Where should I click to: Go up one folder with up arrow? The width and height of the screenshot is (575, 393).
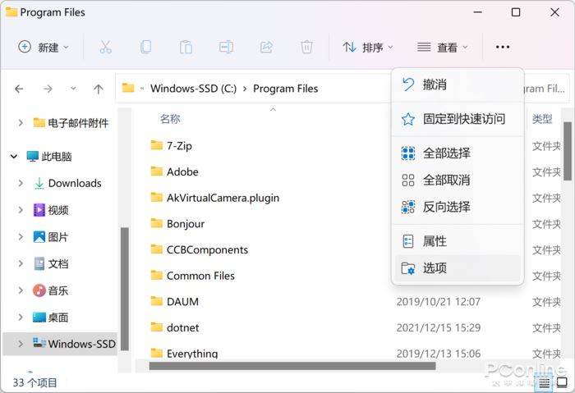tap(98, 89)
